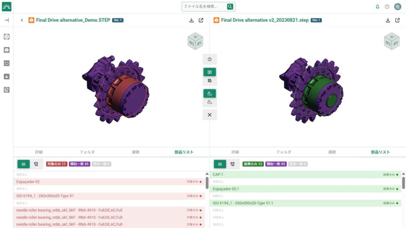
Task: Toggle left 類似一致 45 filter
Action: [x=79, y=164]
